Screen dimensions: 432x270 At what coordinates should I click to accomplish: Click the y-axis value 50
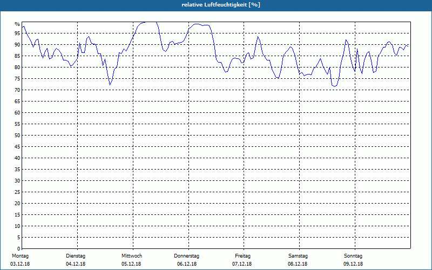point(17,136)
